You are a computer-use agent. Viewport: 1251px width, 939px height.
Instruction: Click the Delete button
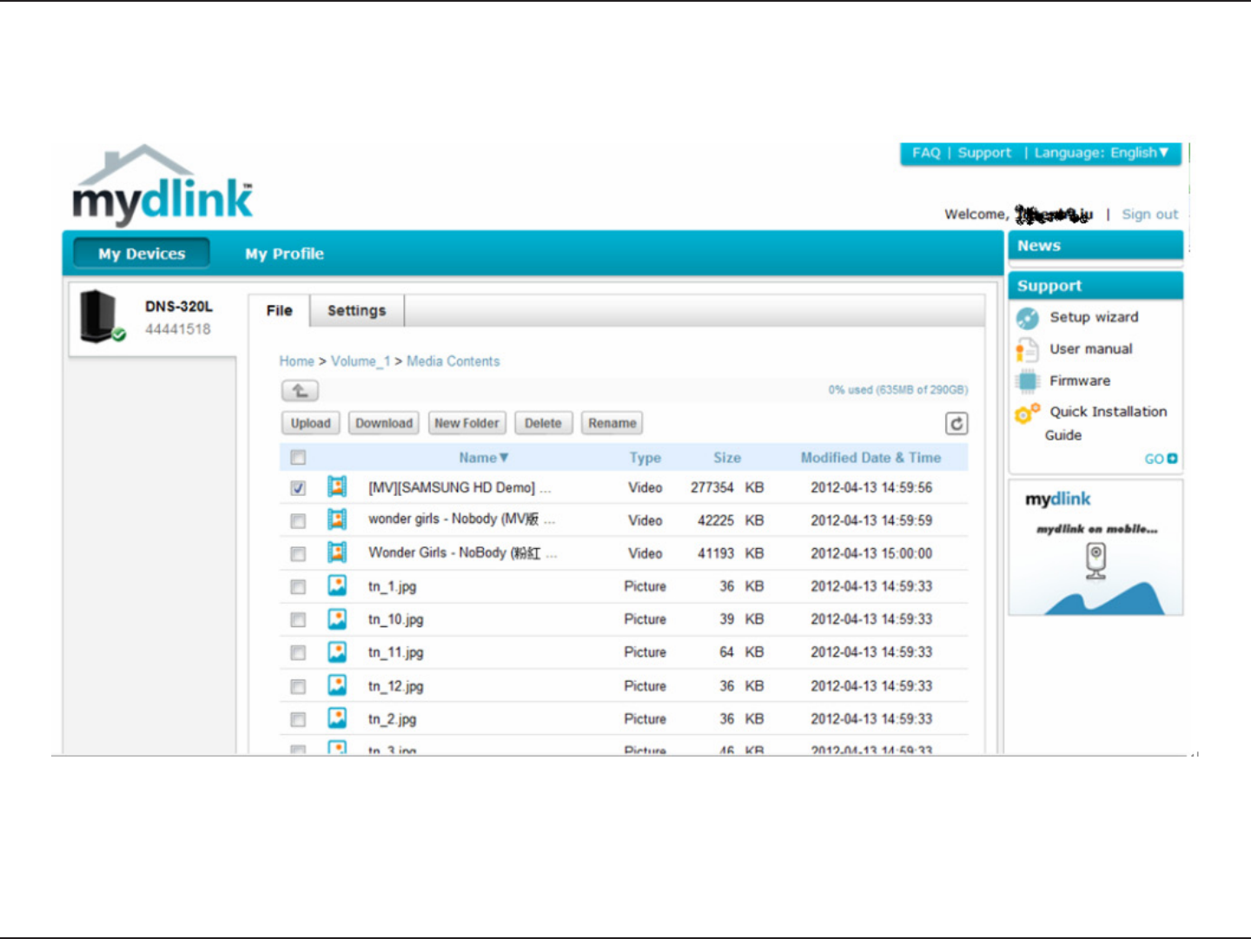[543, 423]
